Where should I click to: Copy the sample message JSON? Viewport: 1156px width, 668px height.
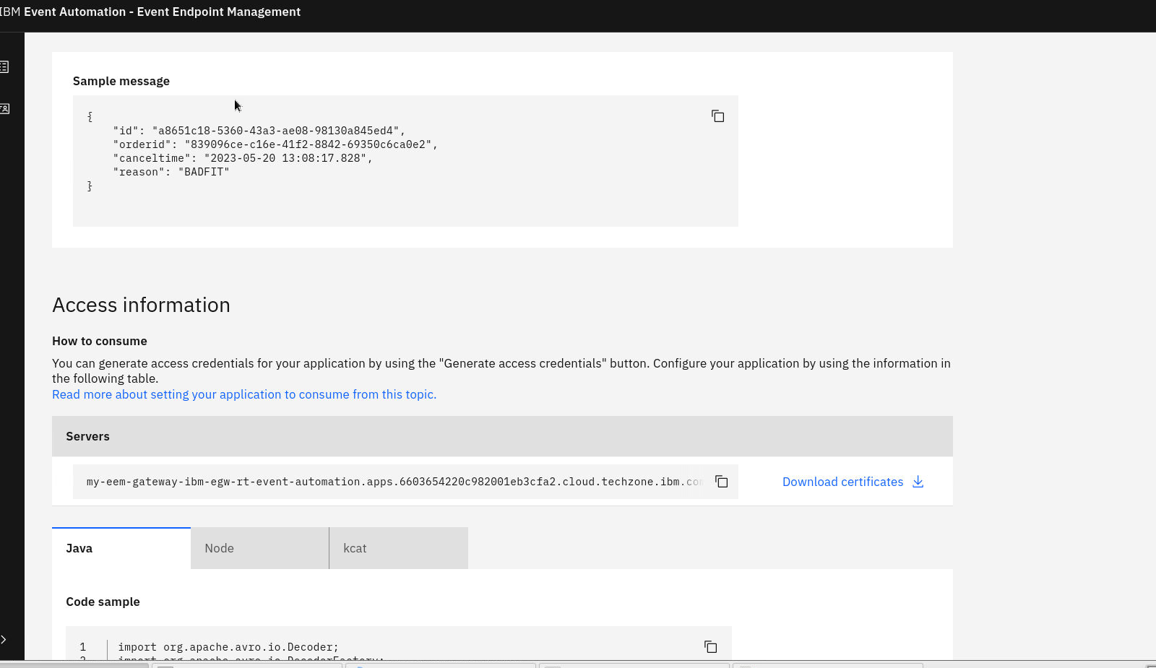tap(717, 116)
